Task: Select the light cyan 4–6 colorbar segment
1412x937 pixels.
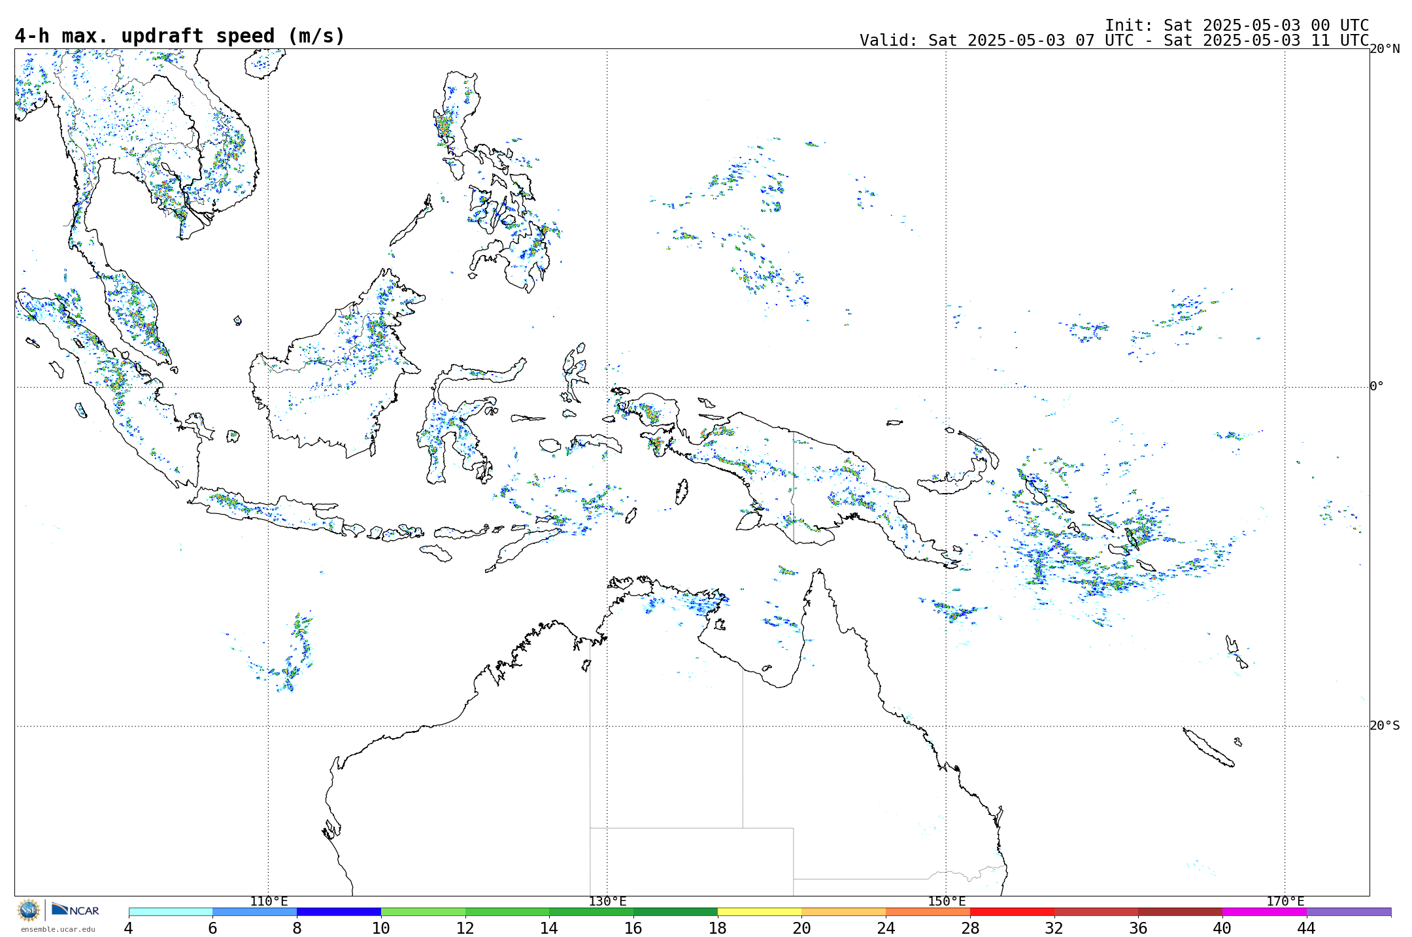Action: [x=171, y=911]
